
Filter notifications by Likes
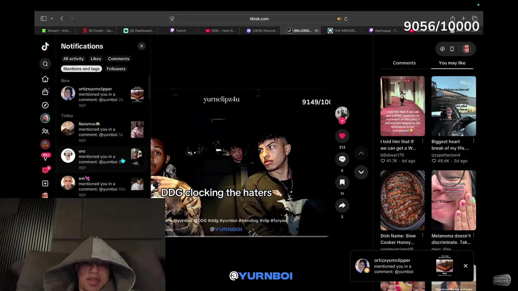click(x=96, y=59)
